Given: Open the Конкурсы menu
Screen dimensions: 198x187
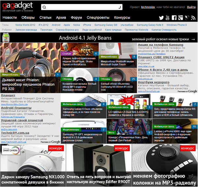Looking at the screenshot, I should coord(122,18).
